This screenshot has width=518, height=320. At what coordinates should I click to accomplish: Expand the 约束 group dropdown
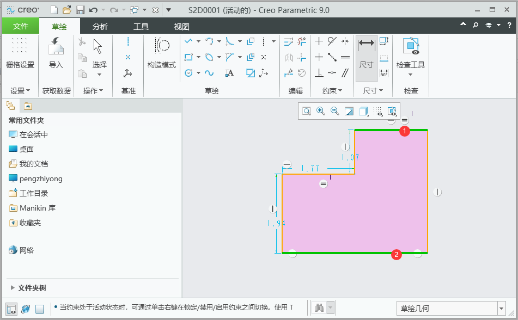(332, 91)
